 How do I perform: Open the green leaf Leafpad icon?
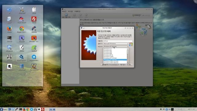pyautogui.click(x=34, y=48)
